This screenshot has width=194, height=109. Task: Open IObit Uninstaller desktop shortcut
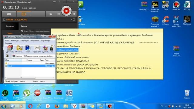[5, 95]
